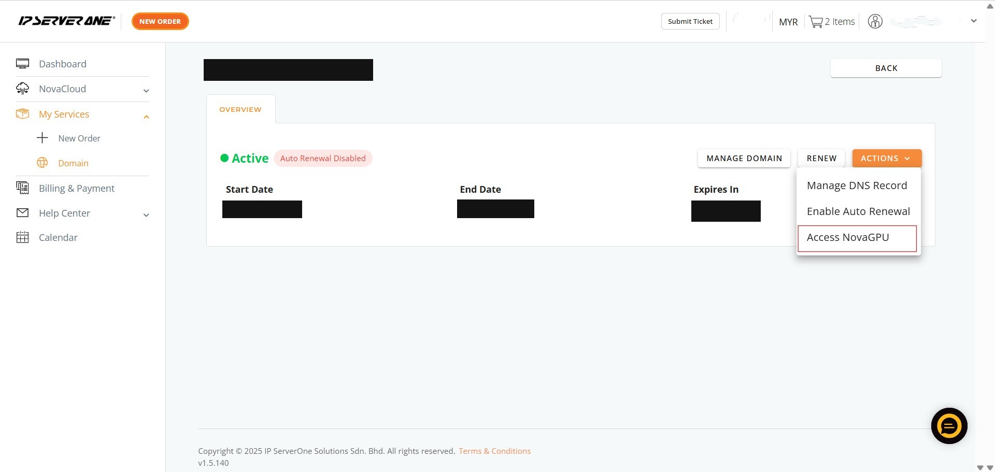Click the Billing & Payment icon
995x472 pixels.
(x=22, y=188)
